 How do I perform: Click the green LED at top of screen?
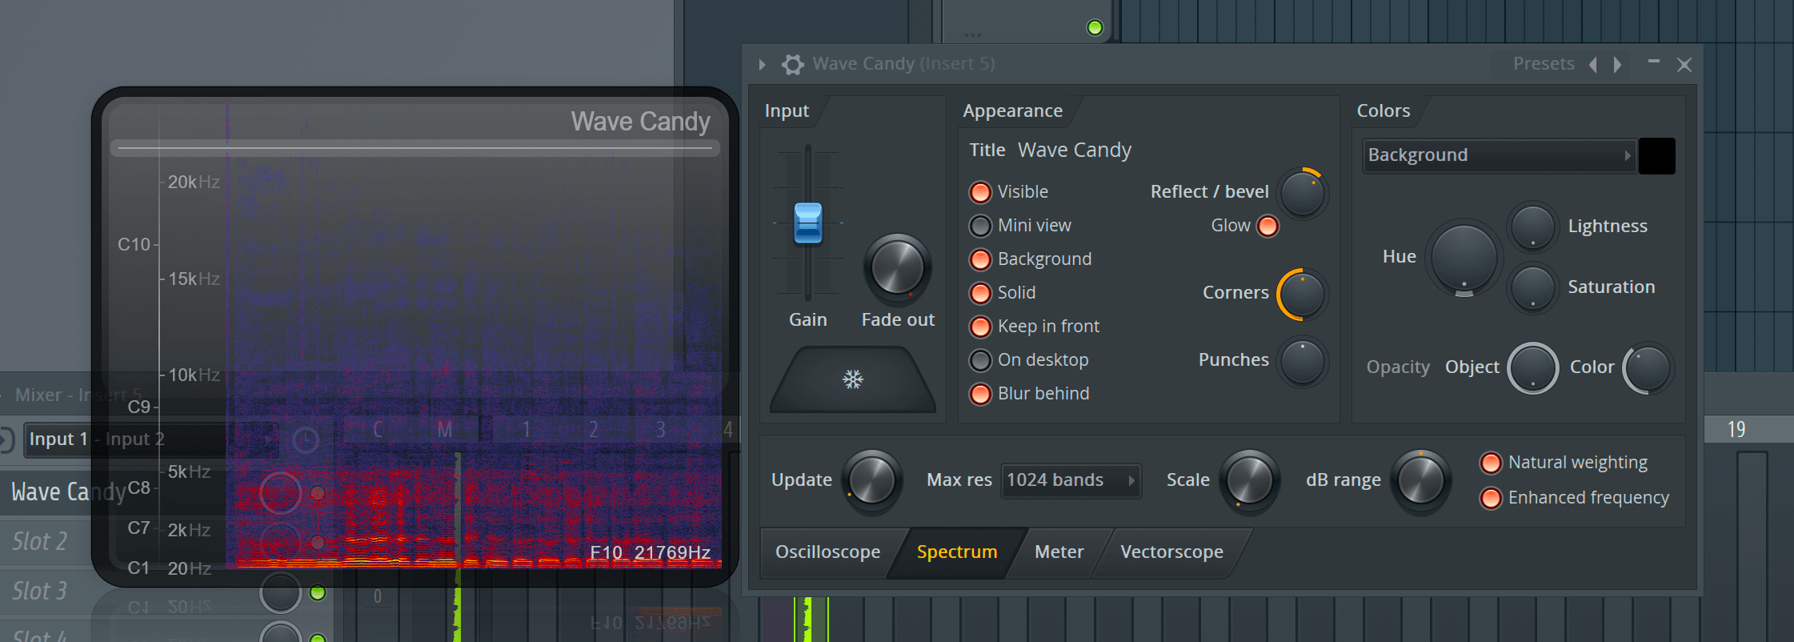[1095, 28]
